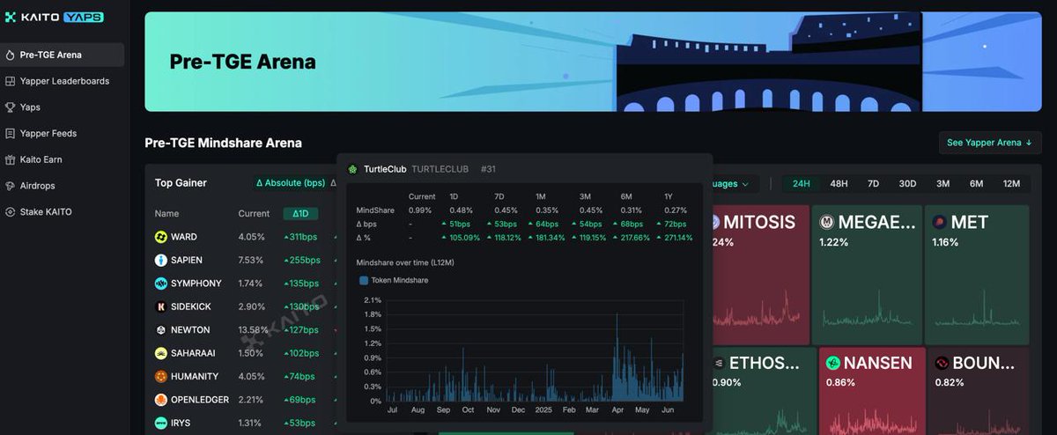
Task: Open the NANSEN 0.86% mindshare tile
Action: 872,391
